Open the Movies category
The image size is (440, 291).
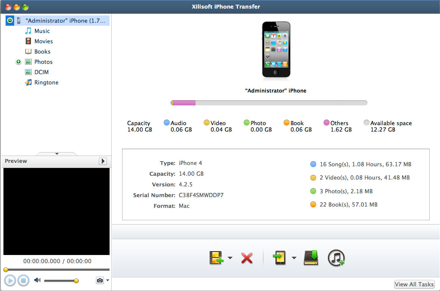(43, 42)
